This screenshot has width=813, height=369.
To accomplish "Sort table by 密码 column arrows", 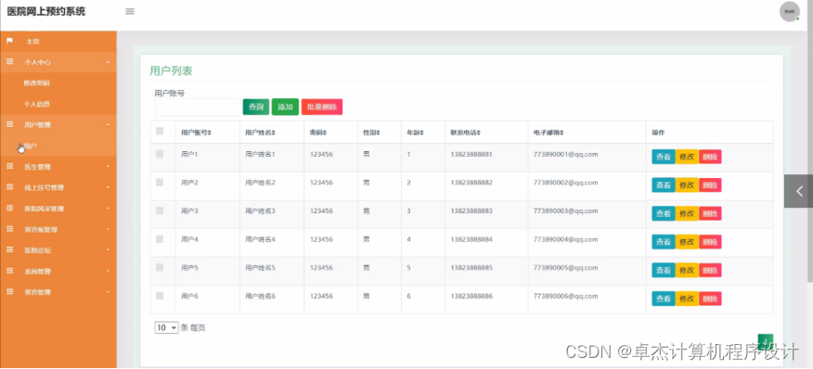I will 325,134.
